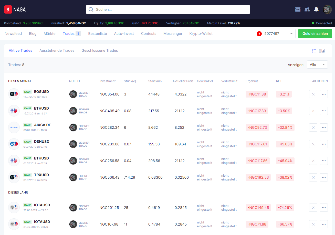The image size is (335, 235).
Task: Click the Dash DSHUSD asset icon
Action: click(x=14, y=144)
